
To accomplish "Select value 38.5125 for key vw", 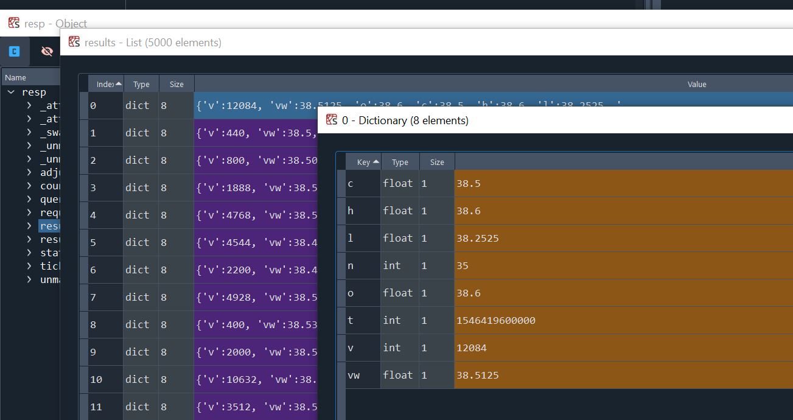I will click(x=624, y=375).
